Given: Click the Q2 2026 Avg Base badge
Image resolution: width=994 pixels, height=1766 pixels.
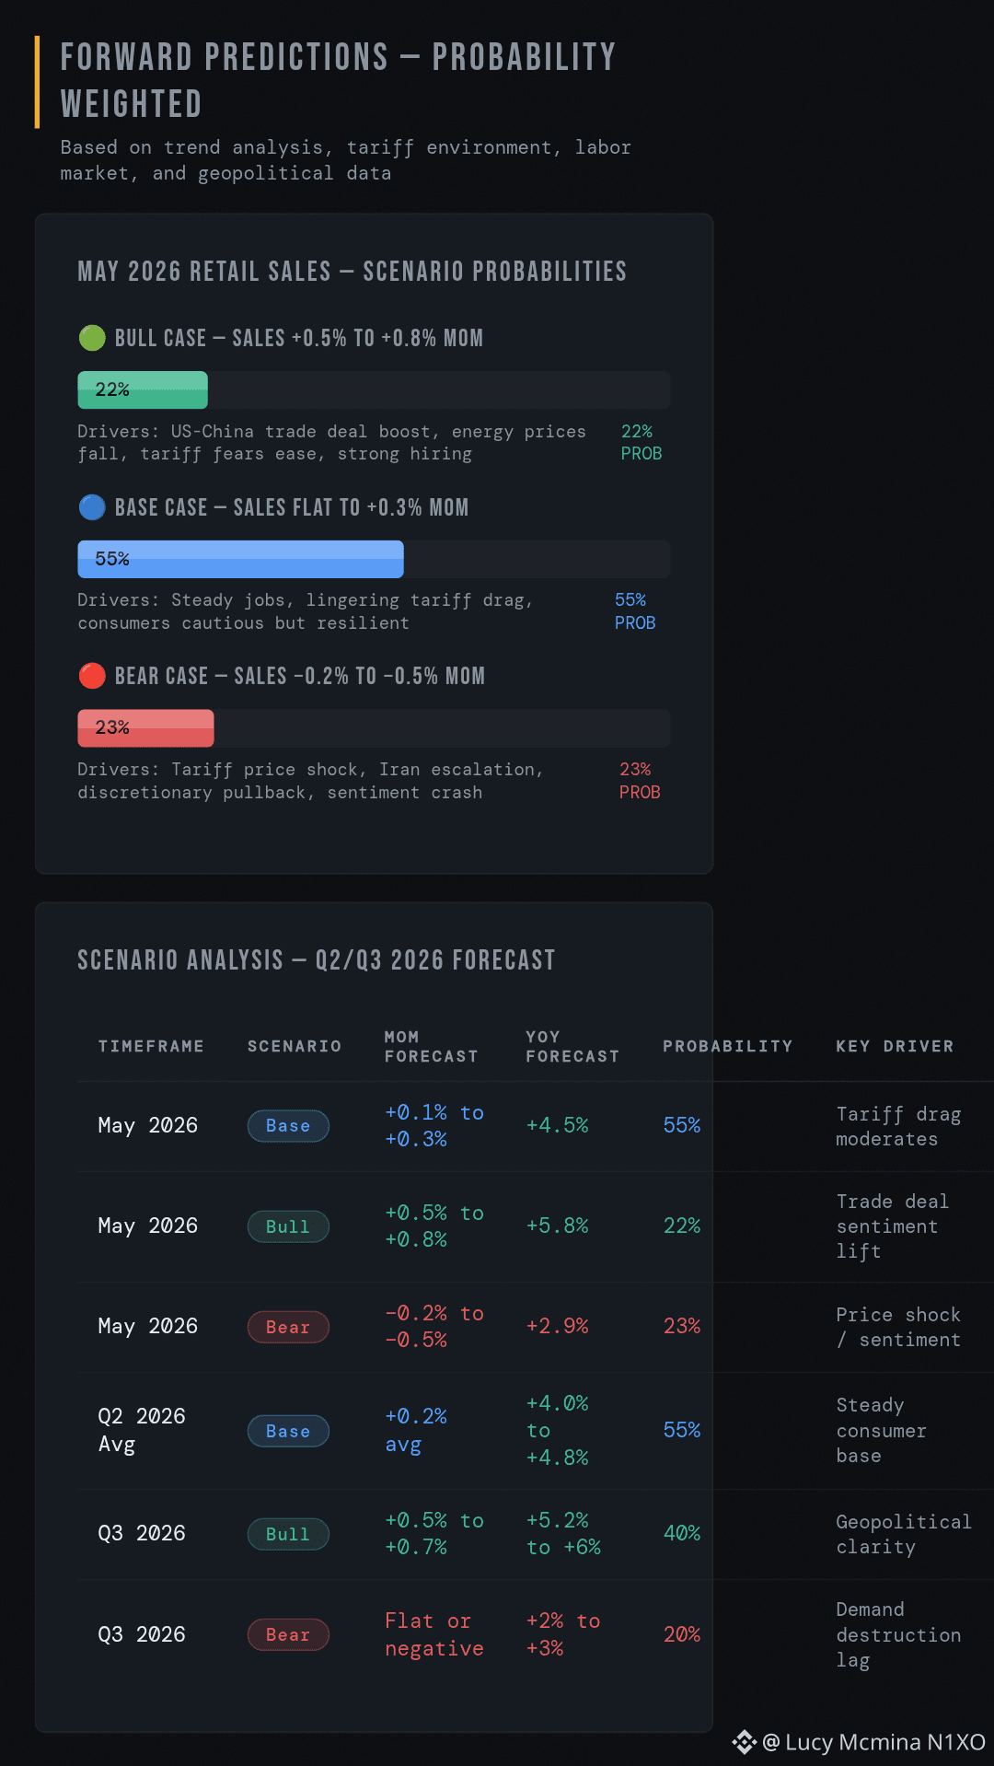Looking at the screenshot, I should point(288,1431).
